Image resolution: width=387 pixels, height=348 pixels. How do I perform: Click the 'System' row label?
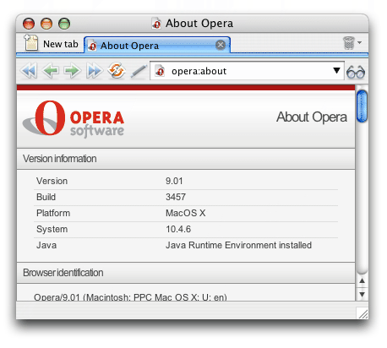click(52, 229)
